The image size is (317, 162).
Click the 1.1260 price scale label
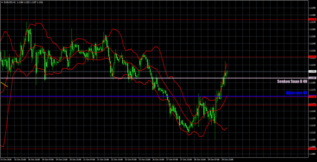312,29
